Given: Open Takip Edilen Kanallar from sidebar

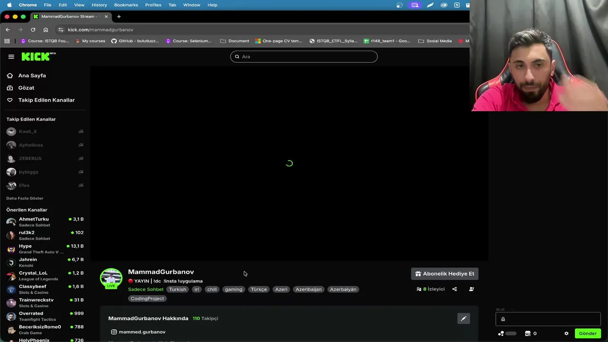Looking at the screenshot, I should point(41,100).
